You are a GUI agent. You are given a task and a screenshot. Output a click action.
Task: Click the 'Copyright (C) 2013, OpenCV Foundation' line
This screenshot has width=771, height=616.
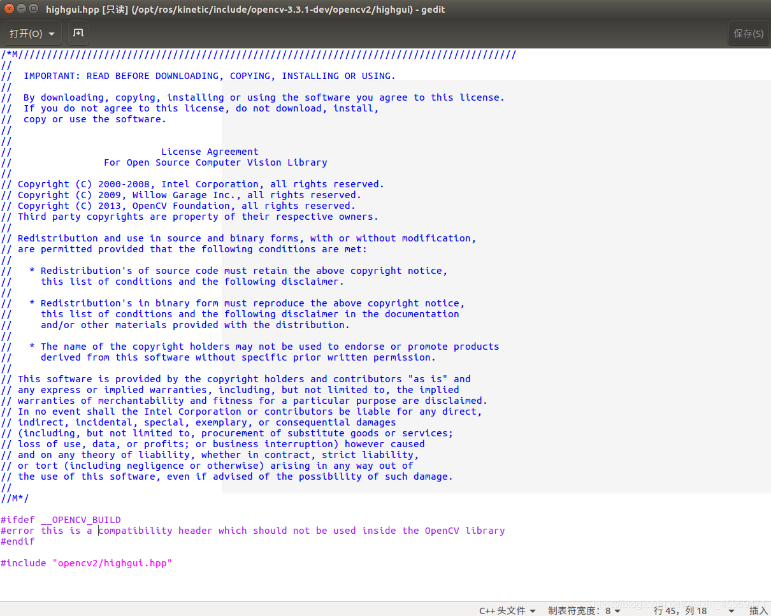pos(178,206)
